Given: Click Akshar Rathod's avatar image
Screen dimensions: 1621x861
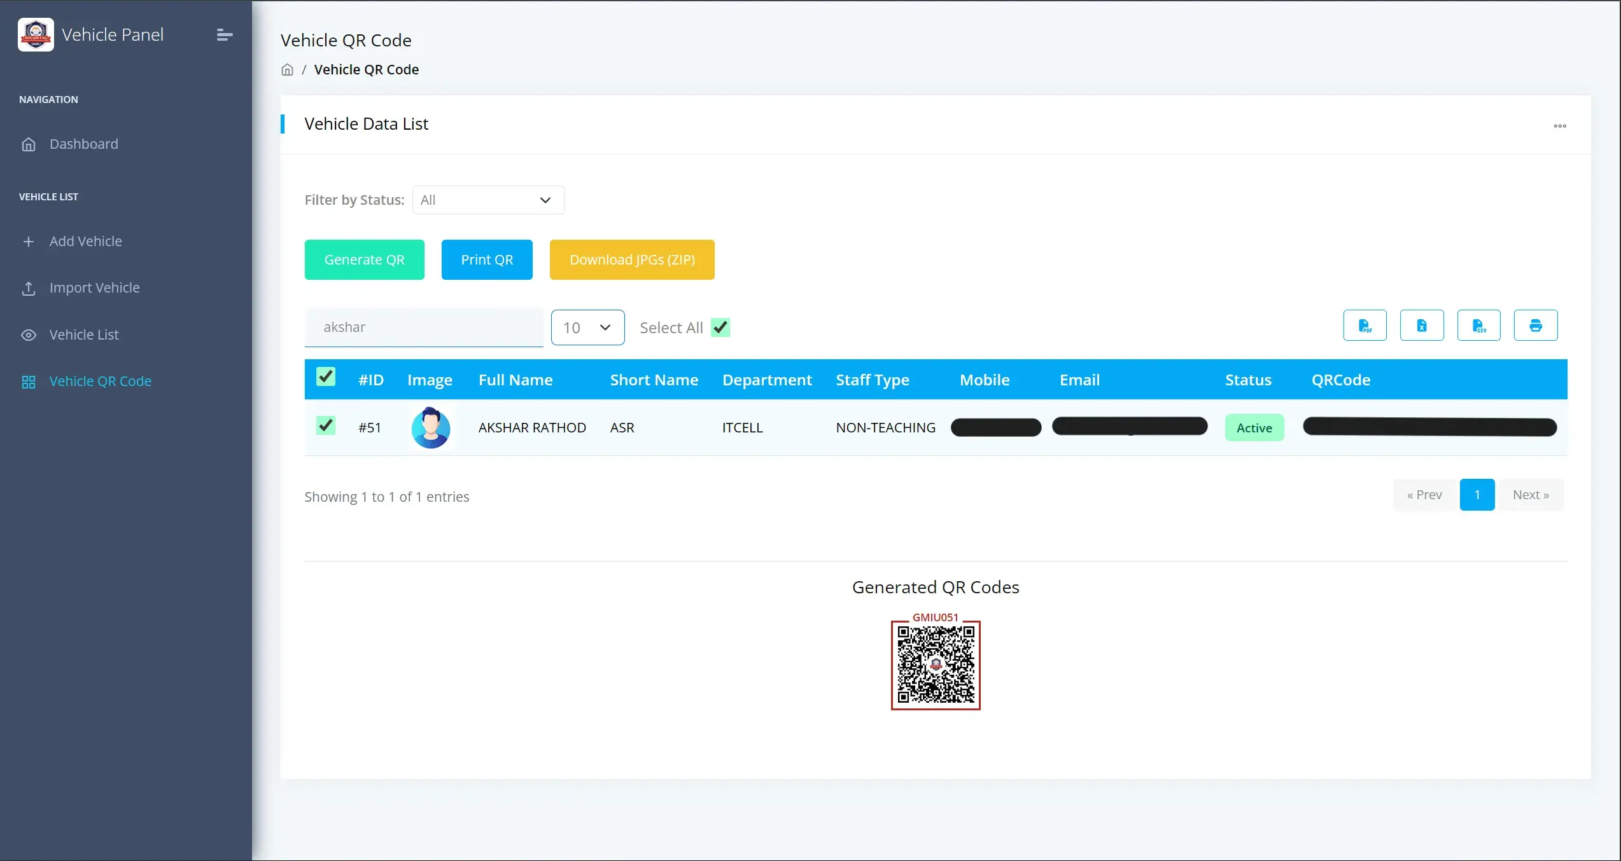Looking at the screenshot, I should point(431,427).
